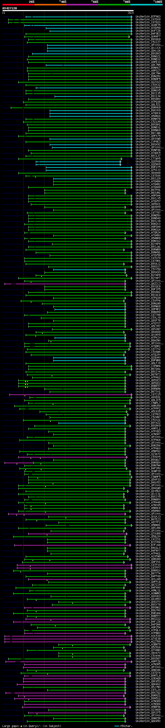Click the green ~80% identity legend segment
This screenshot has height=728, width=165.
point(114,5)
